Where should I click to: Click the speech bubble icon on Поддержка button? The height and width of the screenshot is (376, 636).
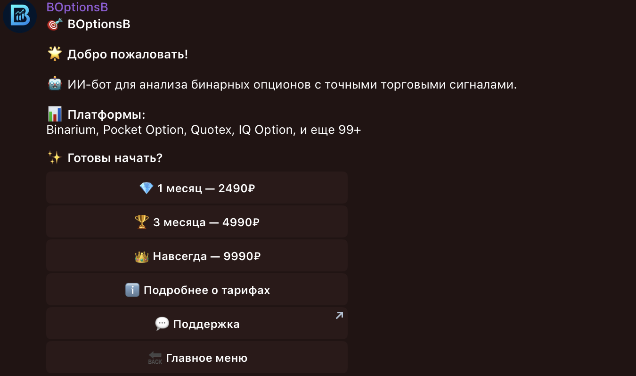click(162, 324)
